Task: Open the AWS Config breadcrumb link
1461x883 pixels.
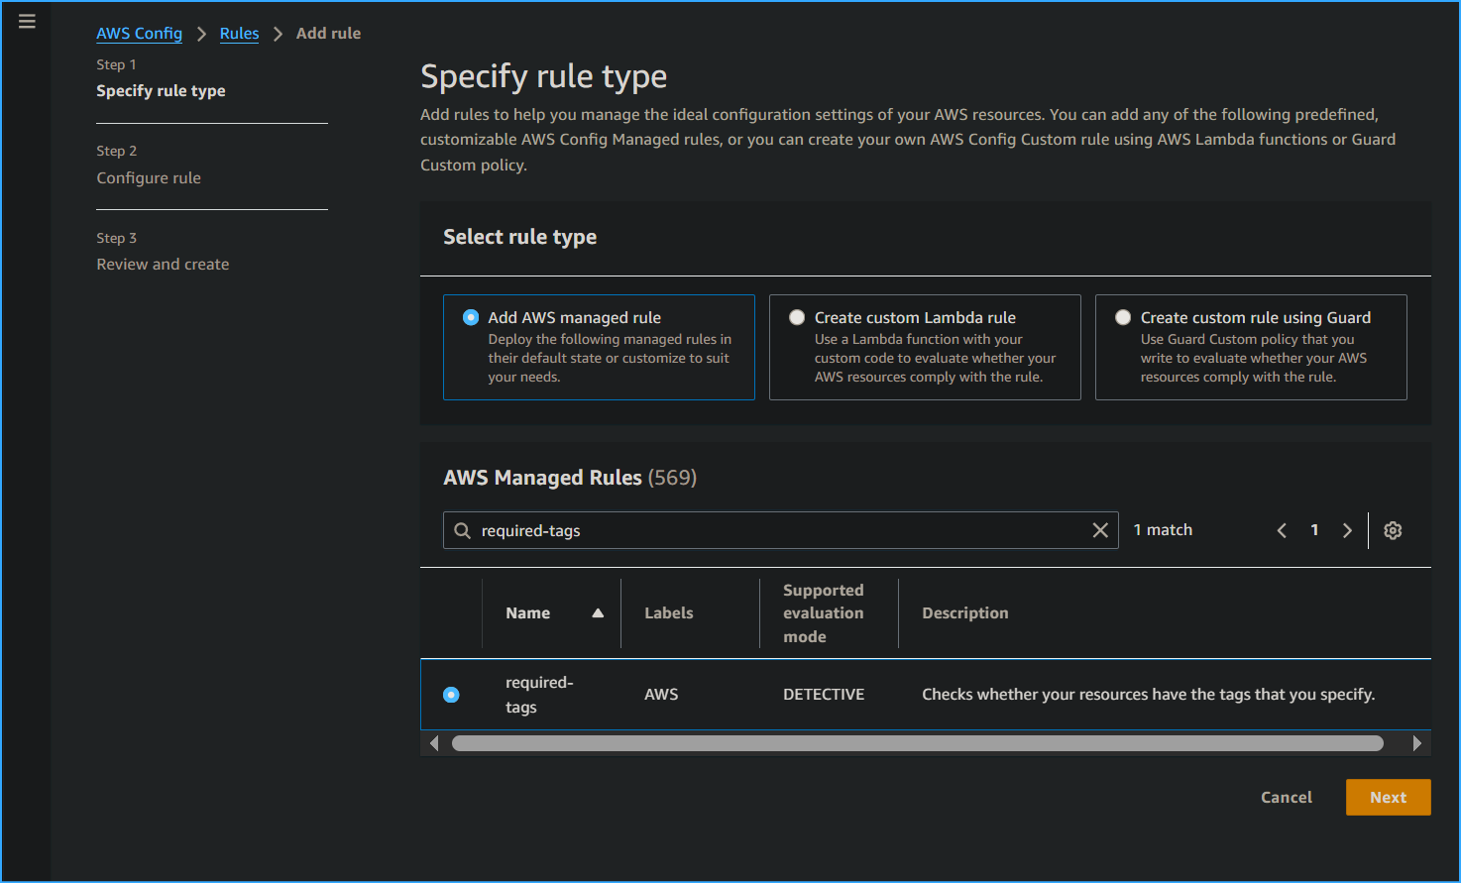Action: pos(139,33)
